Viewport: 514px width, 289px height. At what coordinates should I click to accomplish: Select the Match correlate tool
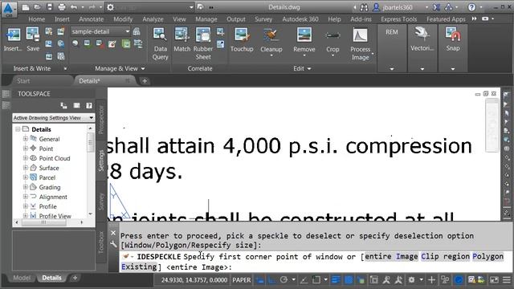click(182, 39)
